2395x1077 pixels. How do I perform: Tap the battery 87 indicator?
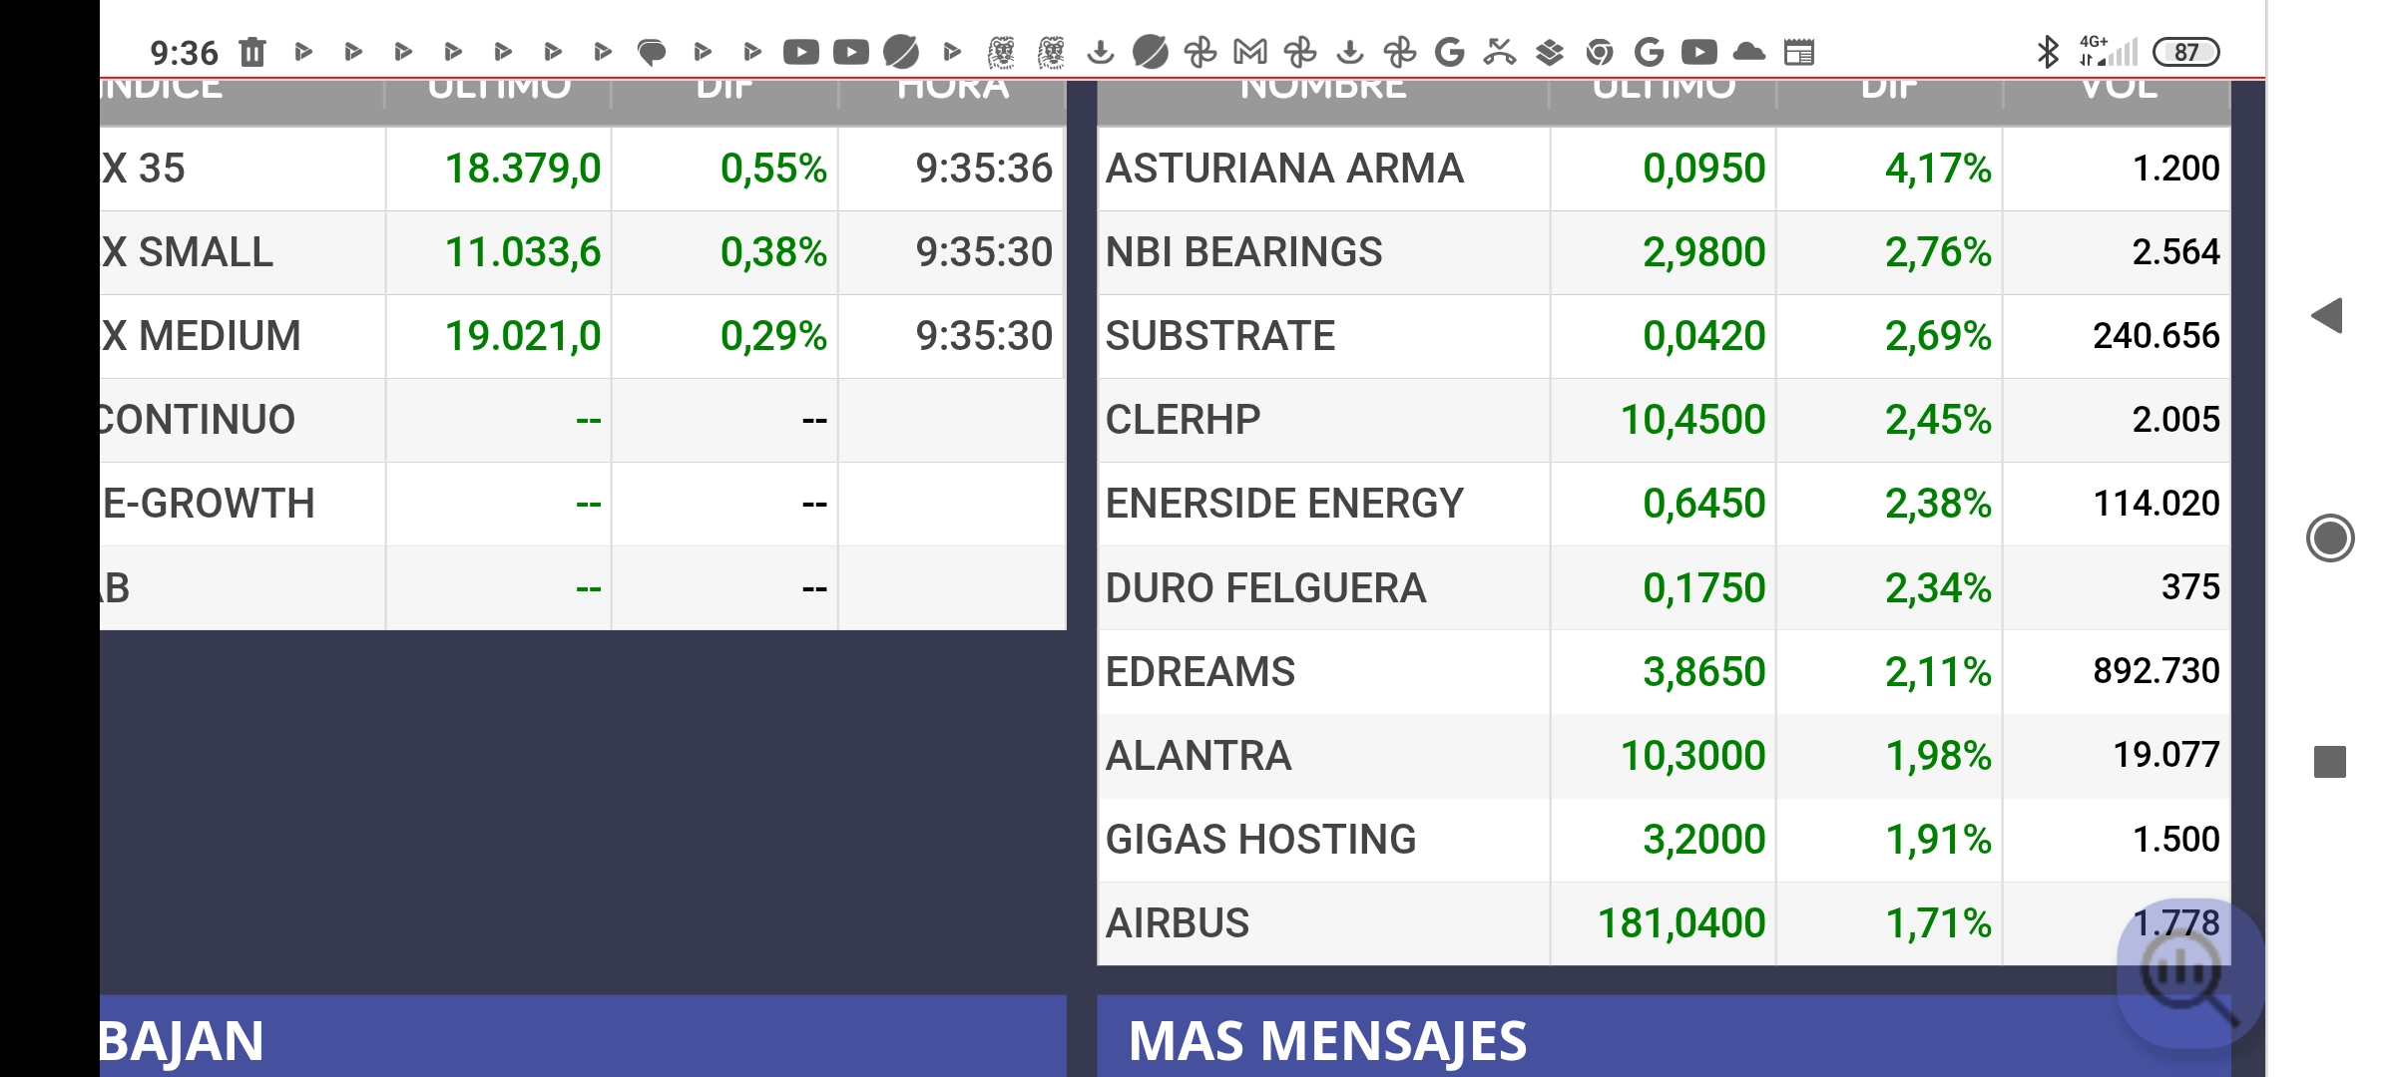(x=2185, y=52)
